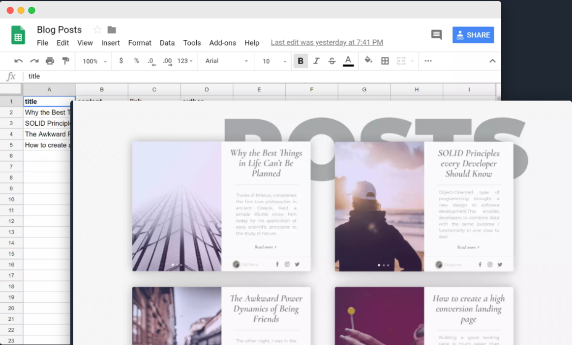Toggle bold formatting button
572x345 pixels.
(x=301, y=61)
